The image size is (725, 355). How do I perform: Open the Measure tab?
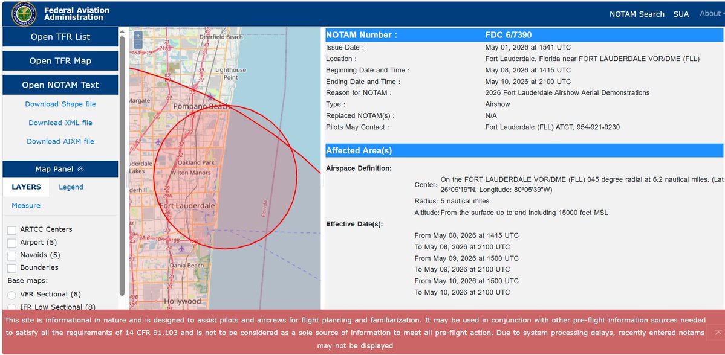point(26,205)
